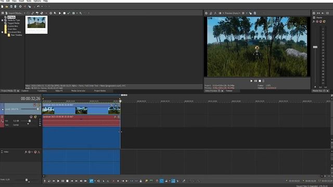Click the media search magnifier icon
The image size is (333, 187).
[x=81, y=13]
